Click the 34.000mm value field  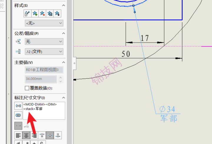pyautogui.click(x=41, y=79)
